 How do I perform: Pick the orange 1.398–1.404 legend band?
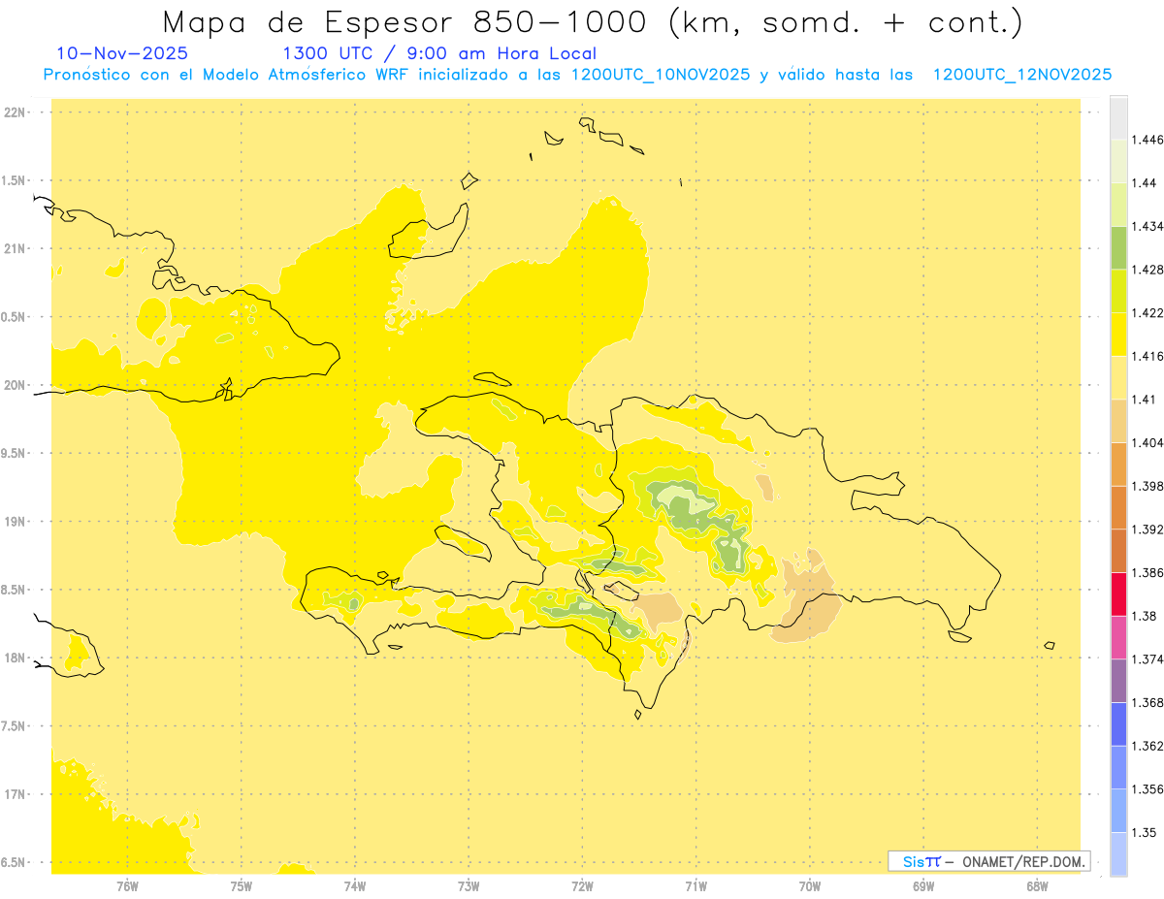(x=1118, y=465)
